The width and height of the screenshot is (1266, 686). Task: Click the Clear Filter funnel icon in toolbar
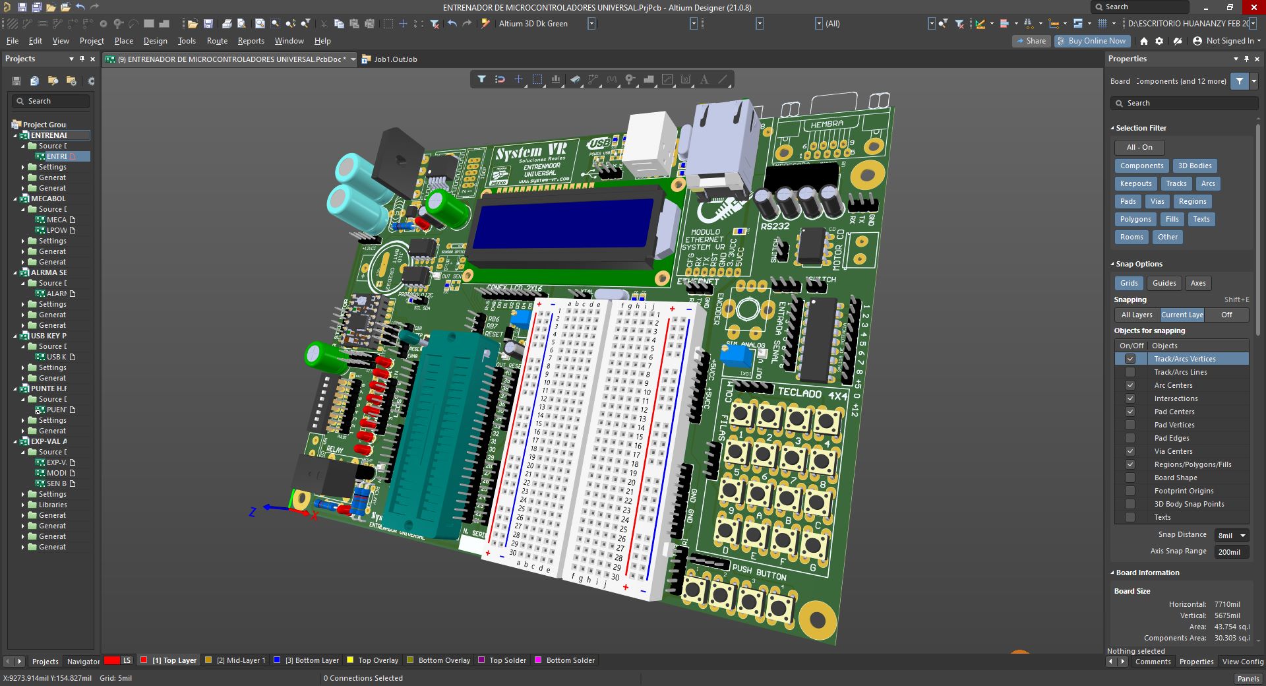pyautogui.click(x=435, y=24)
